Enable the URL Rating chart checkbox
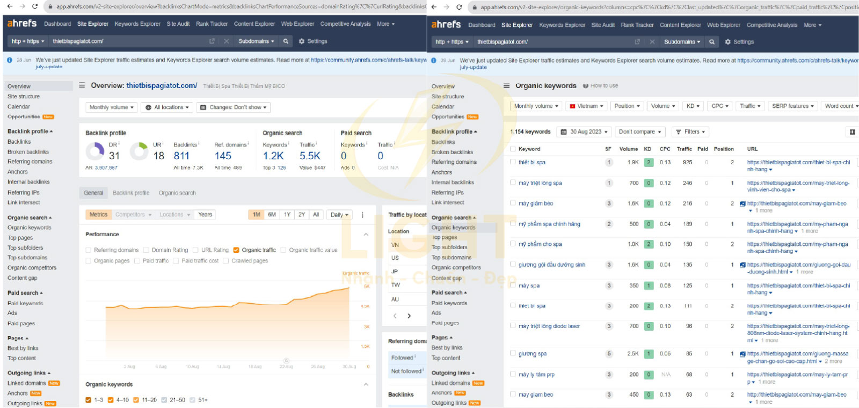Viewport: 859px width, 408px height. (x=196, y=250)
